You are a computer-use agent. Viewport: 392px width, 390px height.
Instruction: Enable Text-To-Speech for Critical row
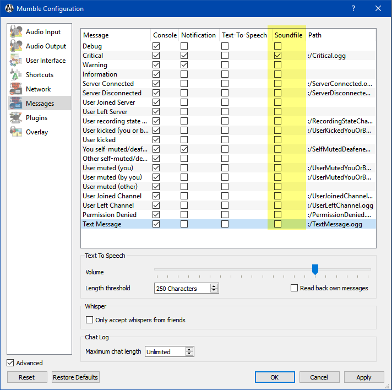(225, 55)
